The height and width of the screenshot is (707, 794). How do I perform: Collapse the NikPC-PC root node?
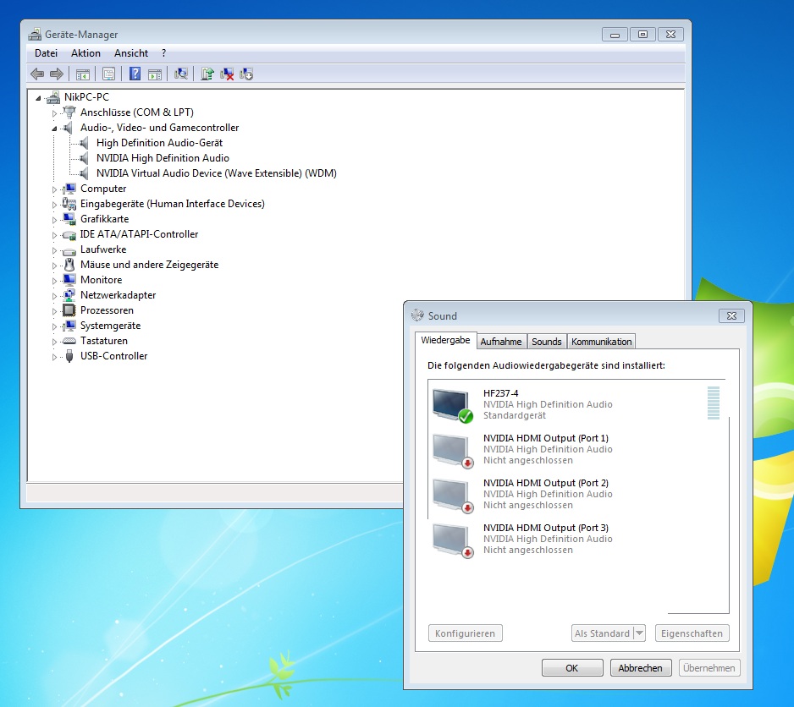pyautogui.click(x=38, y=98)
